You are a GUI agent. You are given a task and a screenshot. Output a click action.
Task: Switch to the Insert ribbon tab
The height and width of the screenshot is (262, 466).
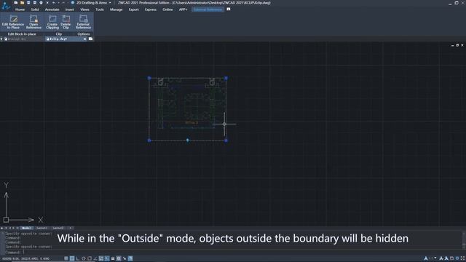tap(70, 9)
